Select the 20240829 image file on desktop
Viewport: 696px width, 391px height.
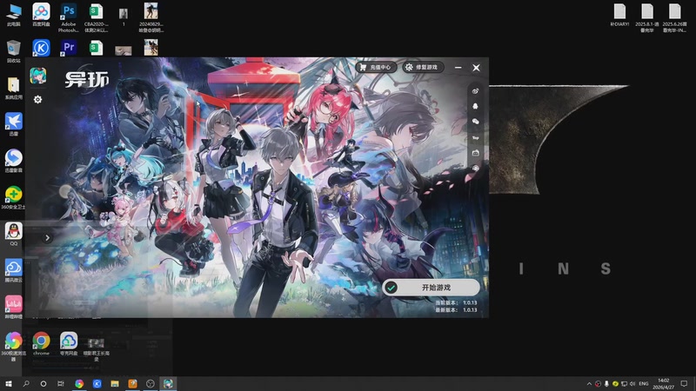151,17
